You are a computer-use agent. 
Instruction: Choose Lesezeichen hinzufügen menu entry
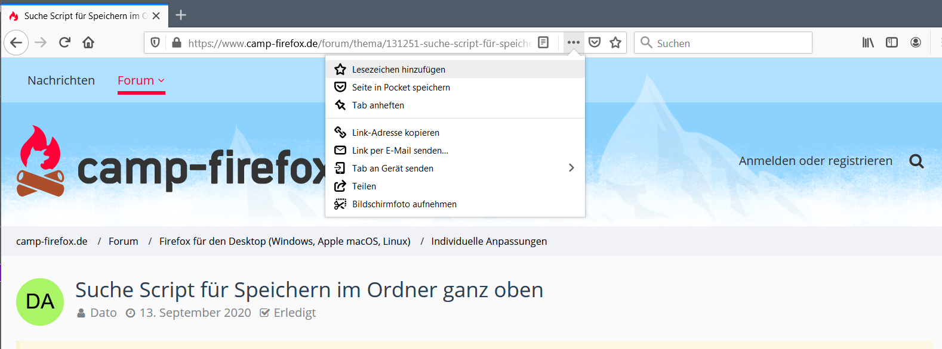pos(455,69)
